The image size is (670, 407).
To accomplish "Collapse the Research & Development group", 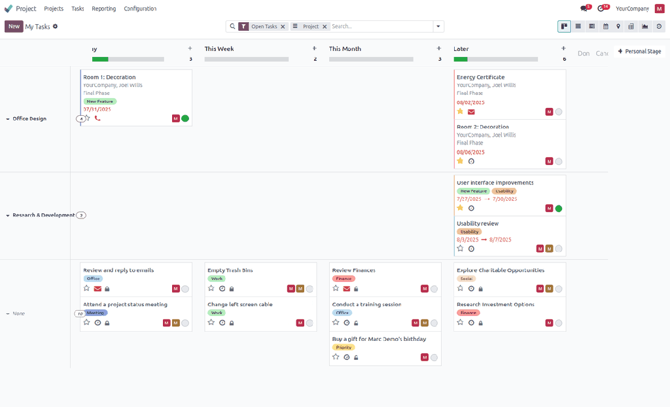I will [8, 215].
